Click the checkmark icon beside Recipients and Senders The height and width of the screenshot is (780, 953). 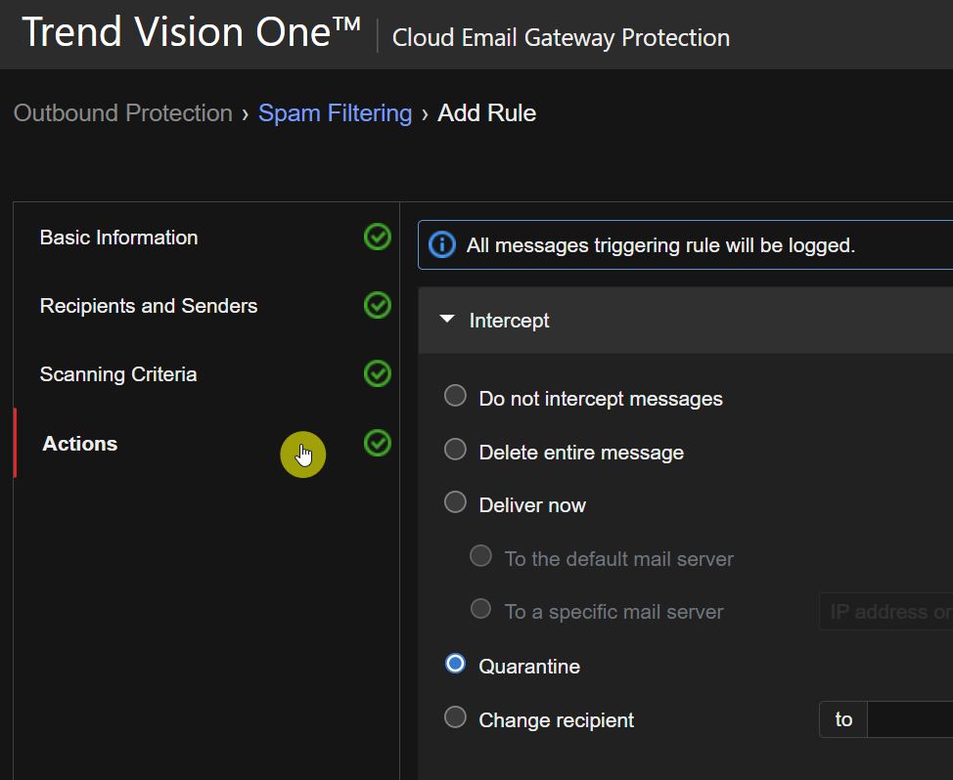[x=377, y=306]
